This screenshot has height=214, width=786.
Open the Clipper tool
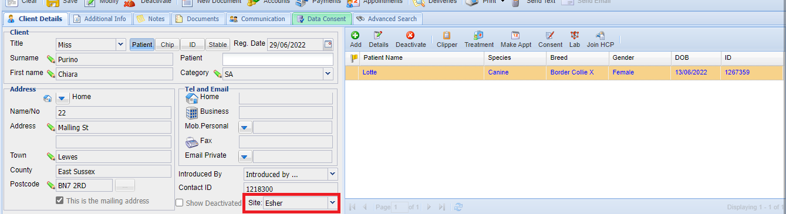click(447, 35)
